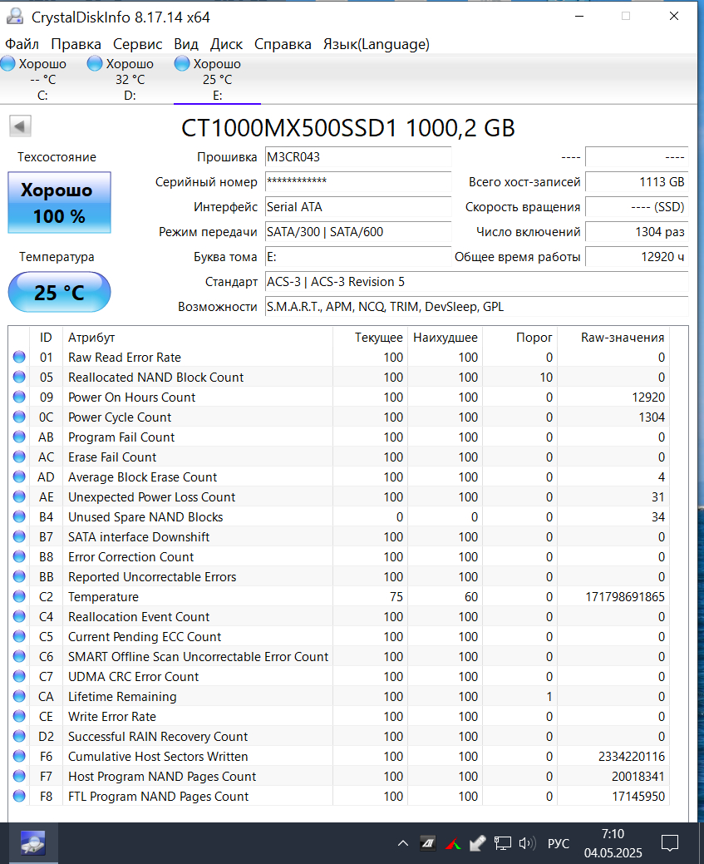Viewport: 704px width, 864px height.
Task: Click the Serial ATA interface field
Action: pyautogui.click(x=358, y=207)
